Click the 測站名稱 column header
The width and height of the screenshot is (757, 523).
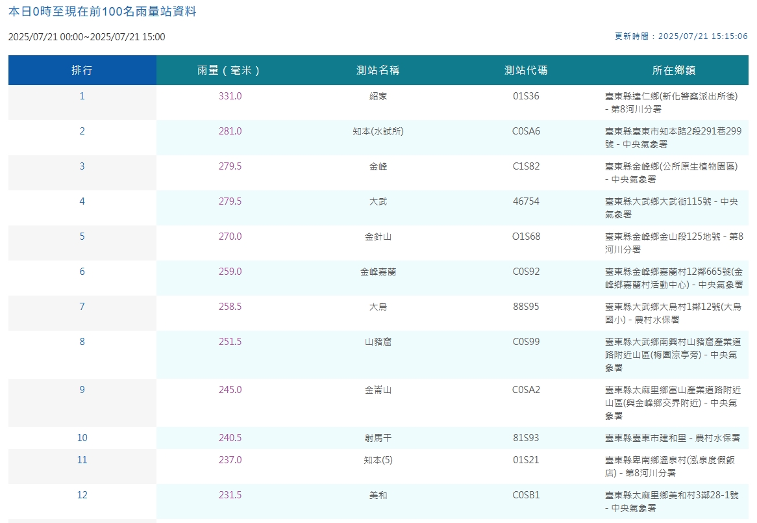coord(378,70)
